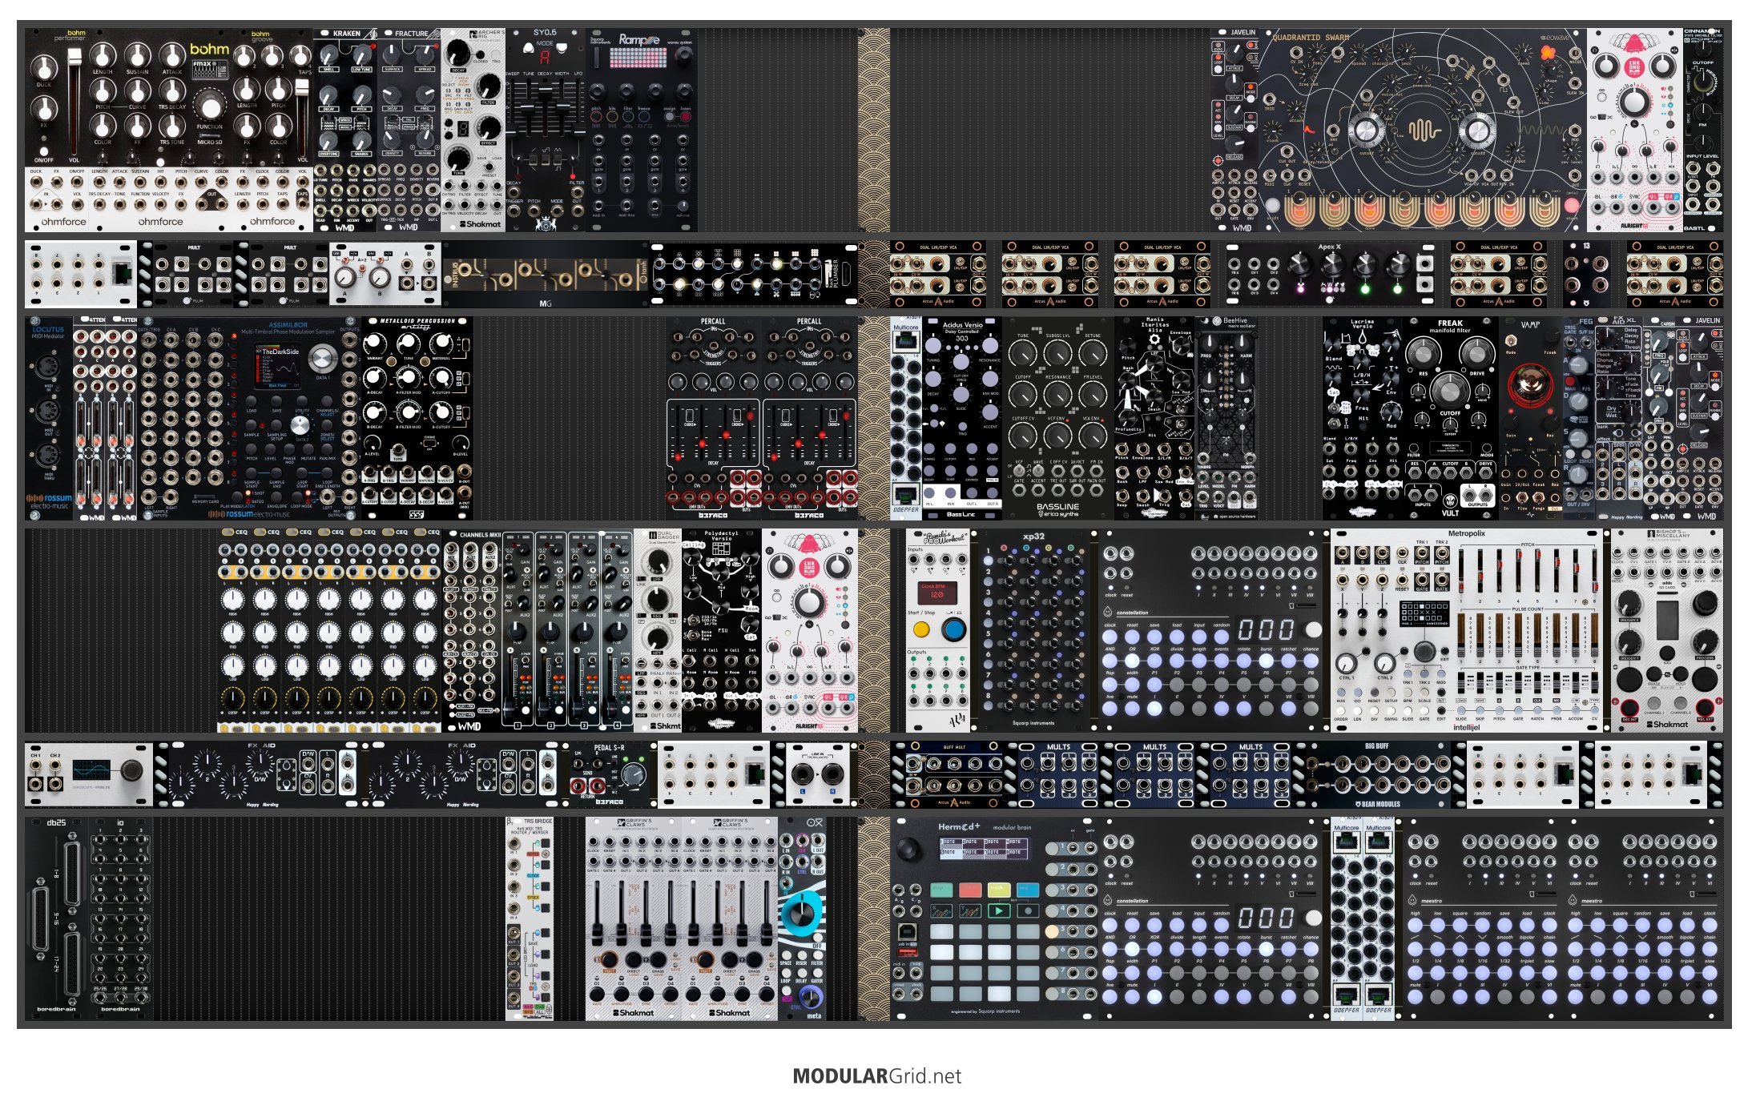Click the CTRL 2 knob on Metropolix
Viewport: 1756px width, 1093px height.
[1384, 662]
